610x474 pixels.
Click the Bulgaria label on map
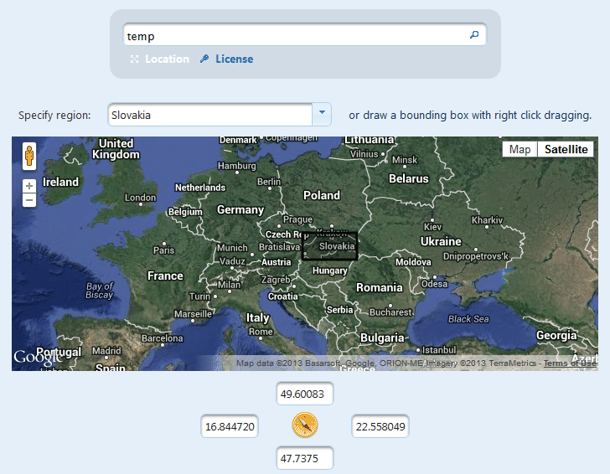tap(382, 337)
